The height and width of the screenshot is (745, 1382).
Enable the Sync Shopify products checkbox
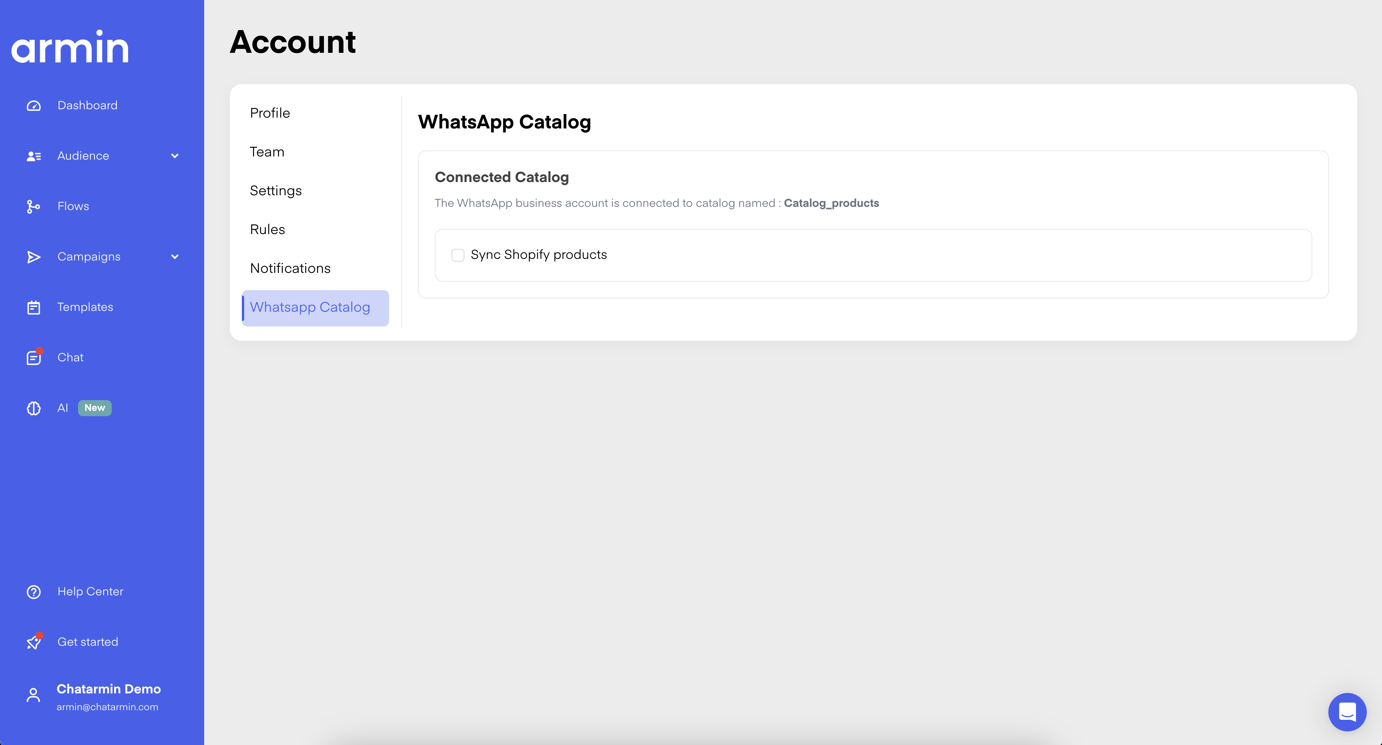click(x=458, y=255)
